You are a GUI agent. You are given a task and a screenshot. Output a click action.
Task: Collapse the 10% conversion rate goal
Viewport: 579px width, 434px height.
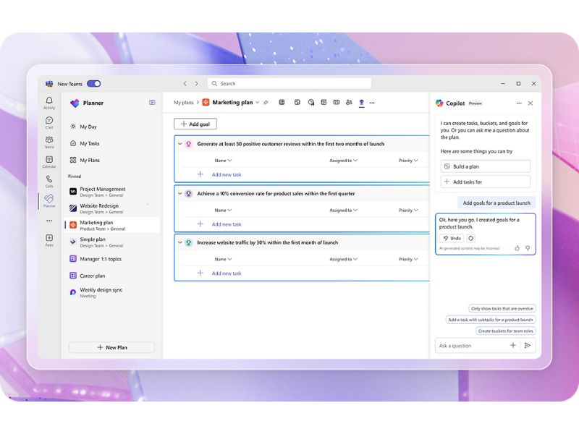point(180,194)
